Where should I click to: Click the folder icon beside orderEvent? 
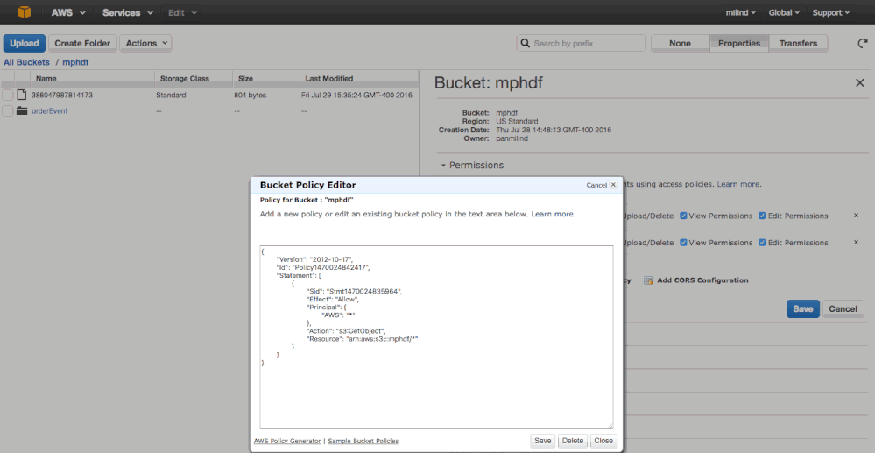pyautogui.click(x=22, y=110)
